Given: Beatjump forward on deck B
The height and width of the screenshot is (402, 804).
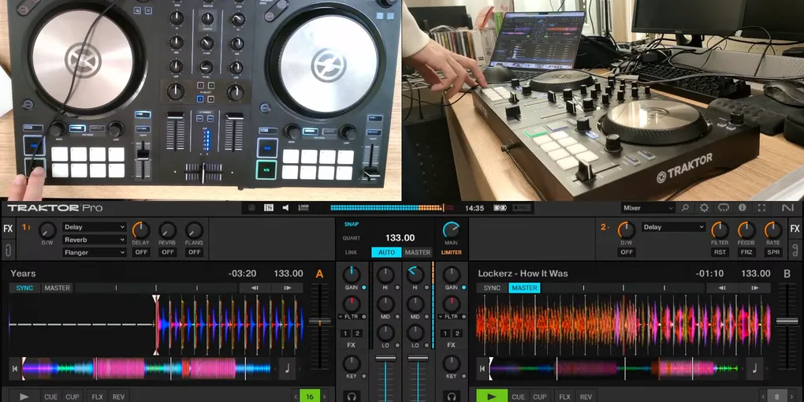Looking at the screenshot, I should coord(754,288).
